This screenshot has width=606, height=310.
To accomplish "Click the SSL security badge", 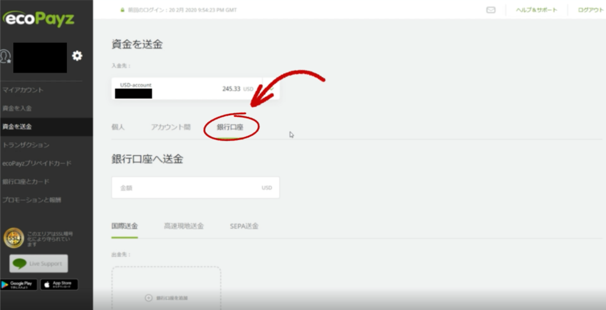I will tap(14, 238).
